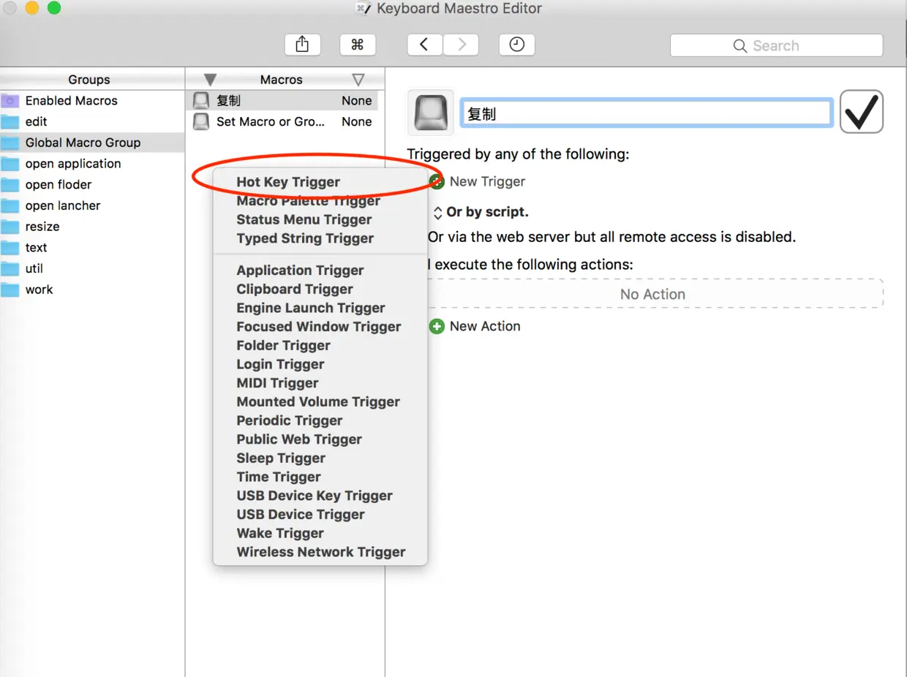Screen dimensions: 907x677
Task: Expand the Or by script options
Action: pos(438,213)
